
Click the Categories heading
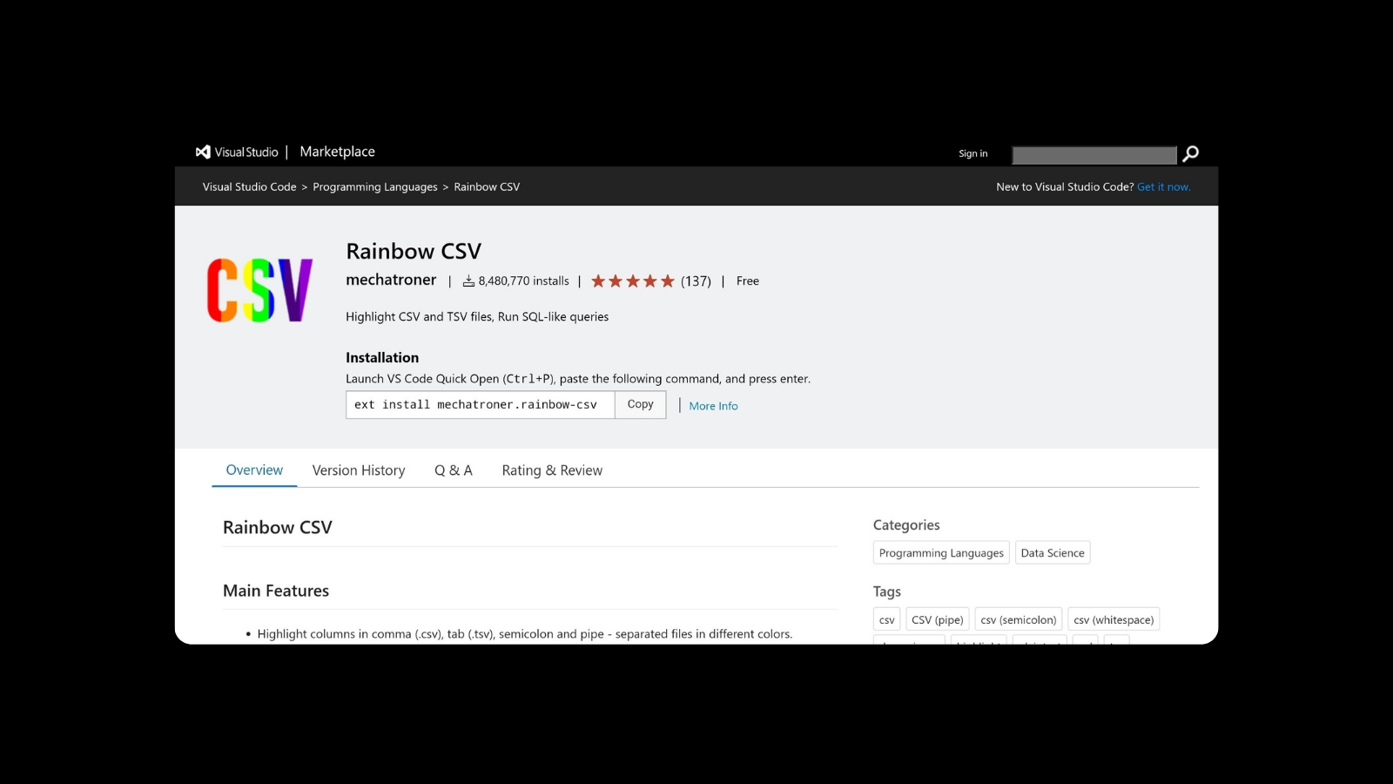(906, 525)
